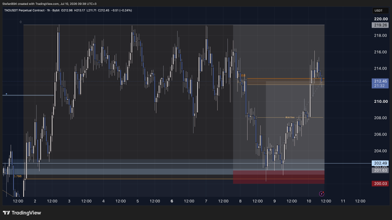Click the small circle handle above the range box
The height and width of the screenshot is (220, 392).
21,22
